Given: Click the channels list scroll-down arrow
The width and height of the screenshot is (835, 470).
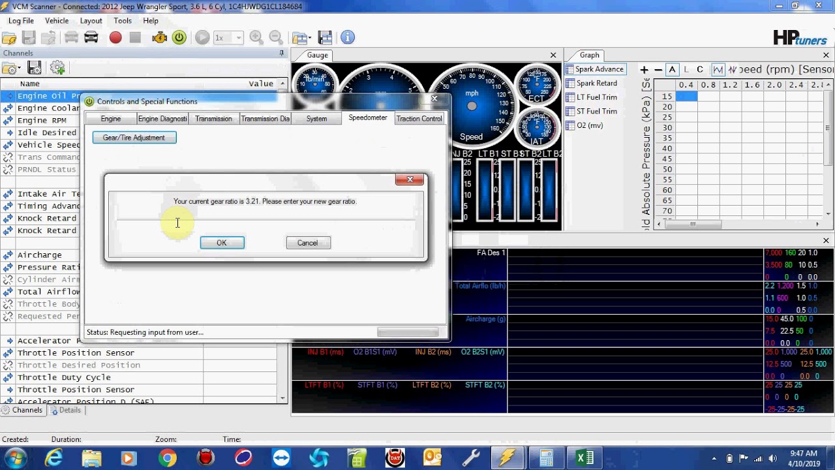Looking at the screenshot, I should (282, 398).
